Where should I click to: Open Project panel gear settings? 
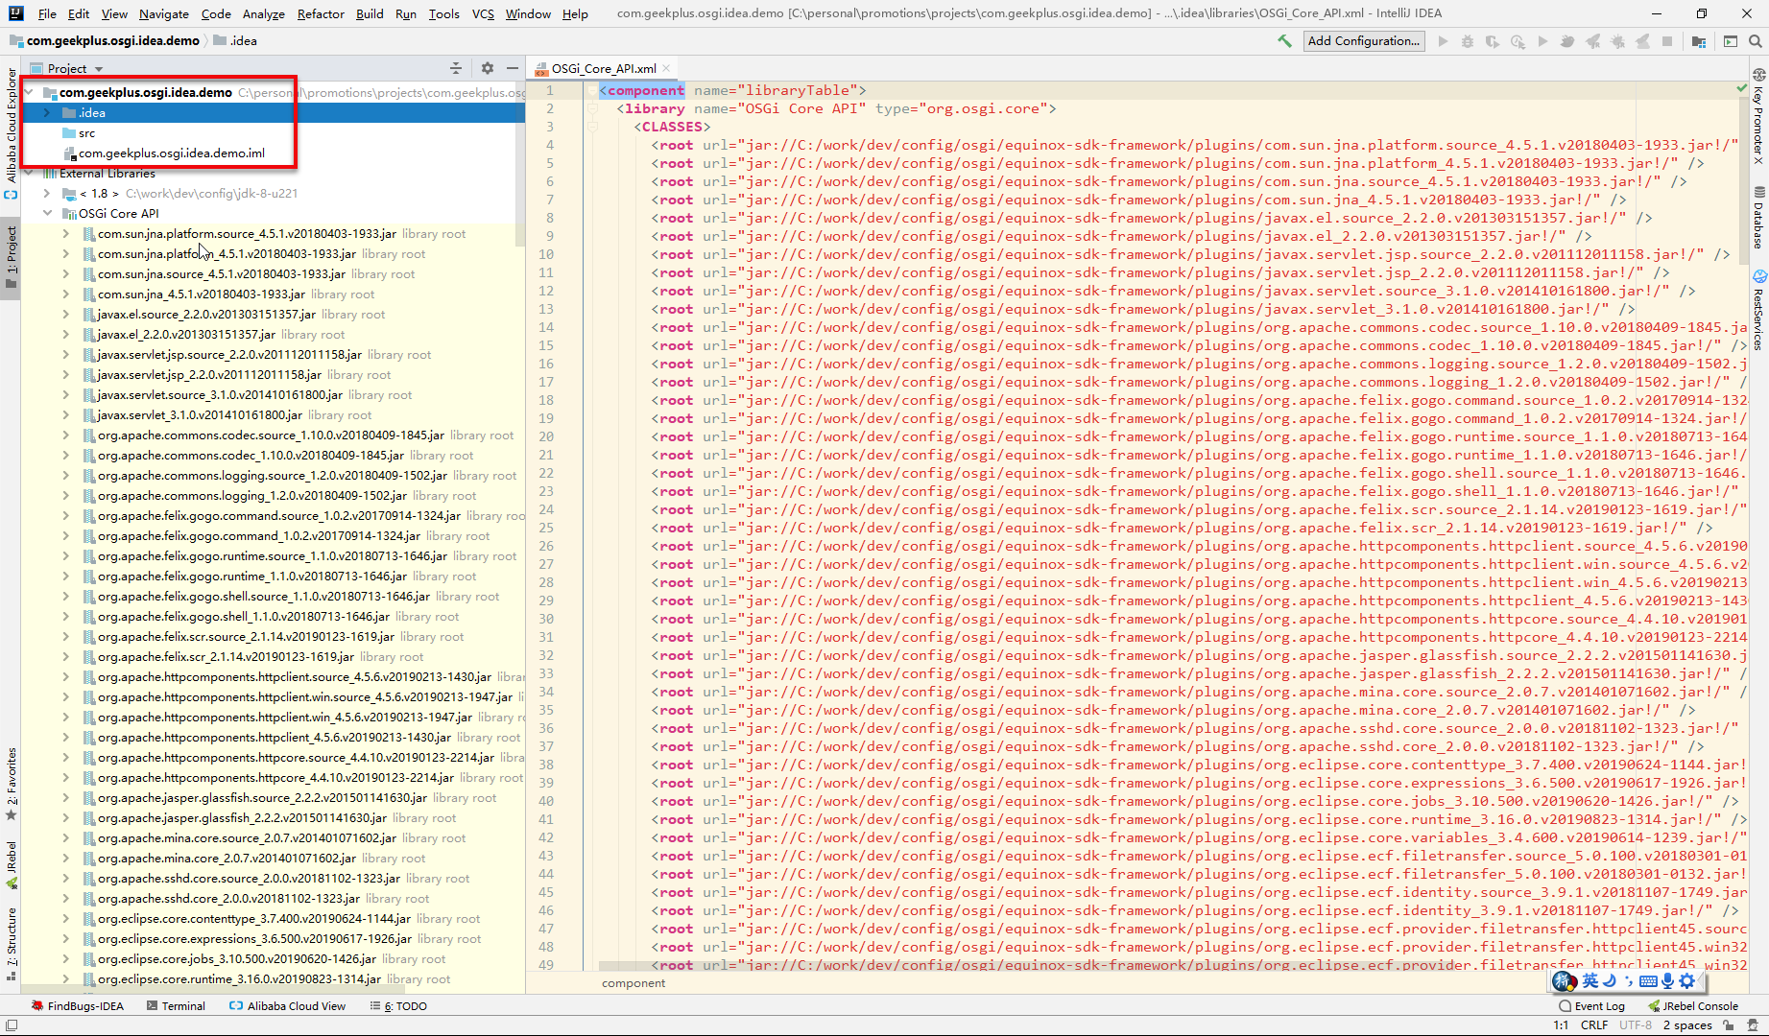pos(488,68)
